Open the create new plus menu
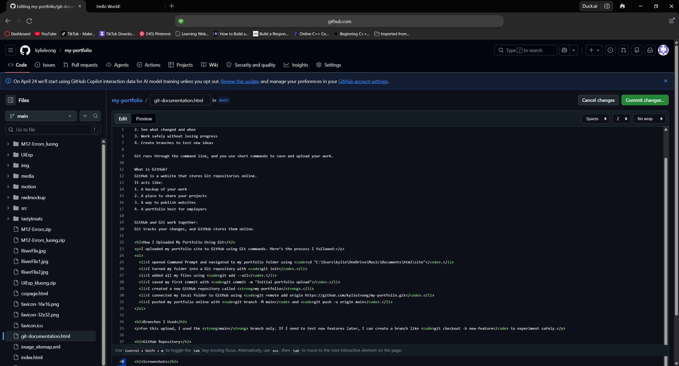The height and width of the screenshot is (366, 679). click(594, 50)
